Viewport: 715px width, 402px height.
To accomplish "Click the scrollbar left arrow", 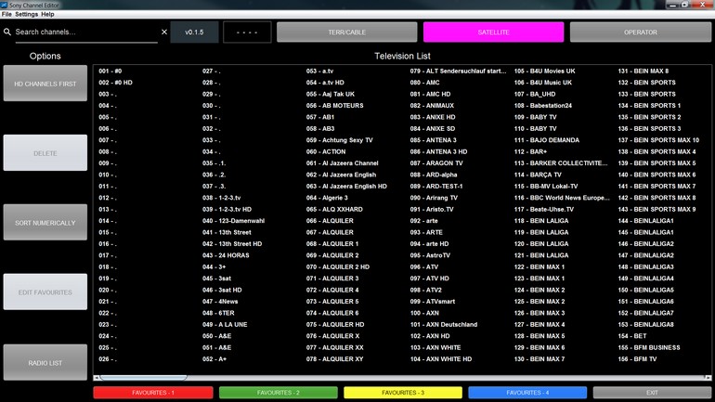I will tap(97, 377).
